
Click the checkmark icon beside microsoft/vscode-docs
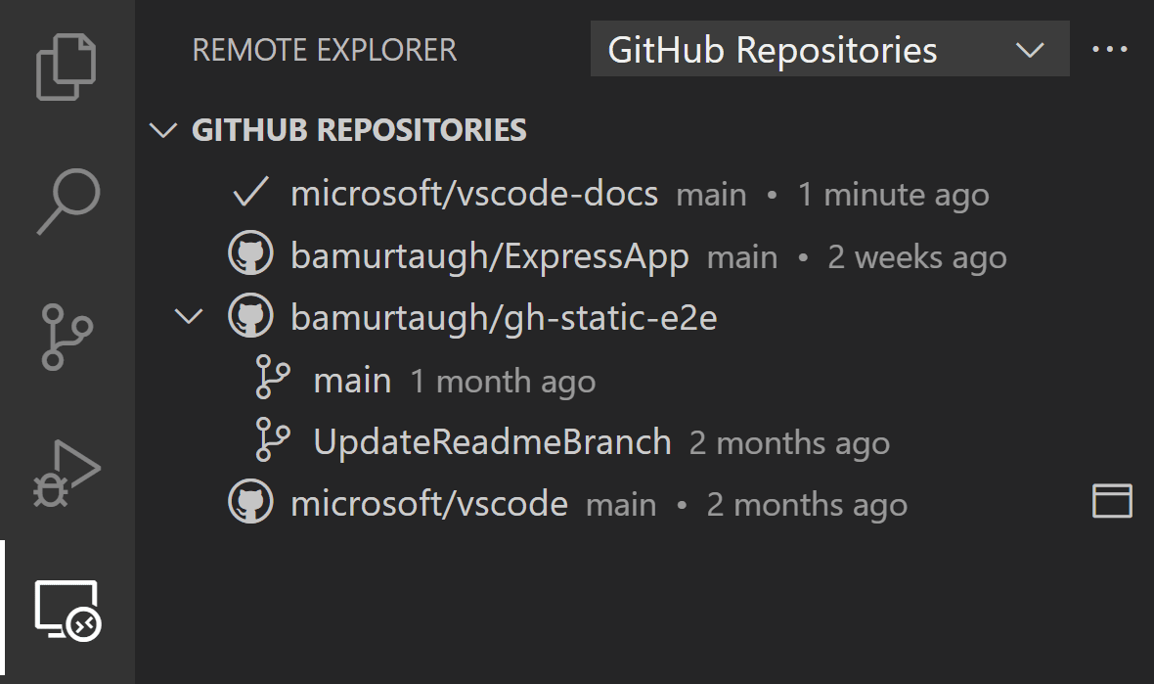(248, 193)
